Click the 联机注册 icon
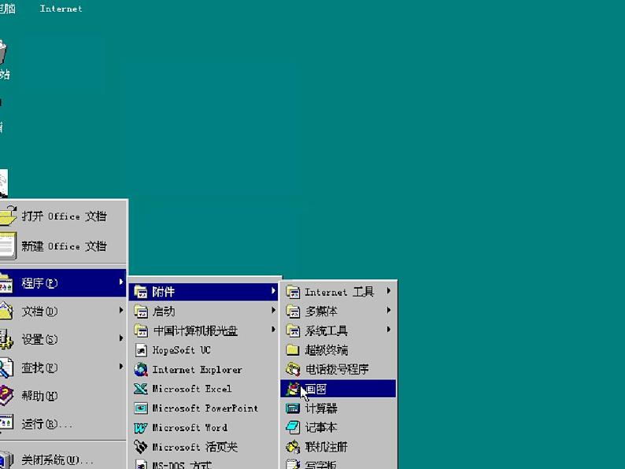Screen dimensions: 625x469 point(293,447)
